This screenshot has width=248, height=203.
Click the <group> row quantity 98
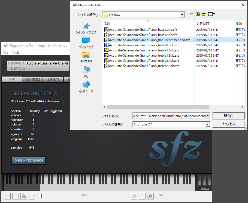tap(32, 134)
